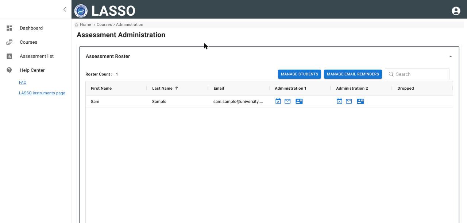Viewport: 467px width, 223px height.
Task: Sort by the Email column header
Action: (x=219, y=89)
